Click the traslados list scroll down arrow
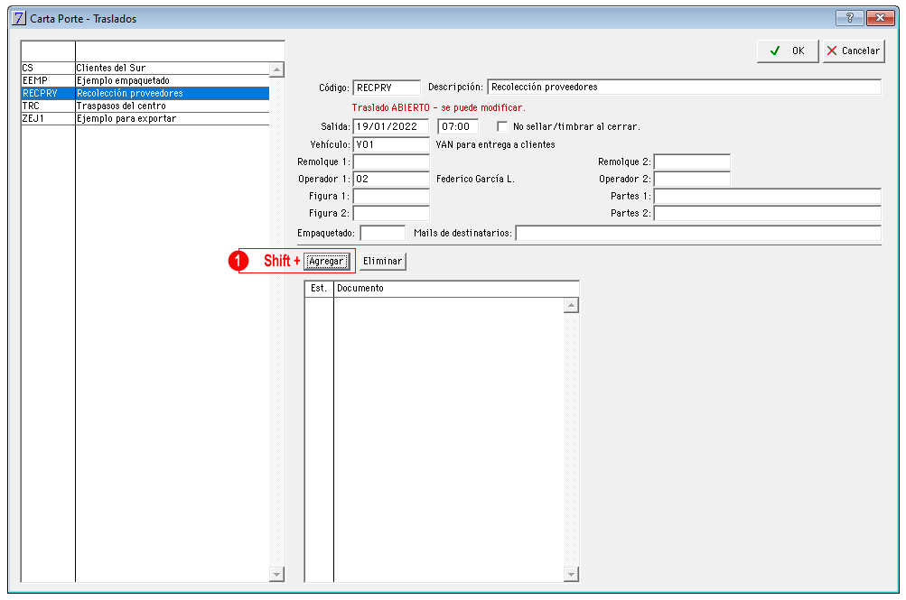Screen dimensions: 906x600 pyautogui.click(x=276, y=574)
